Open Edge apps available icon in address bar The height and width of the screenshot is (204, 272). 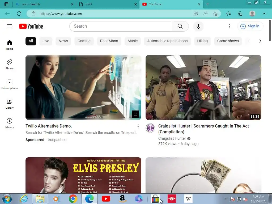(x=196, y=14)
